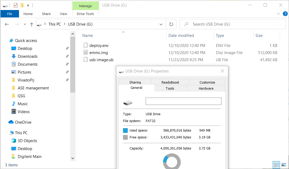This screenshot has width=289, height=169.
Task: Click the drive label text field
Action: (x=183, y=101)
